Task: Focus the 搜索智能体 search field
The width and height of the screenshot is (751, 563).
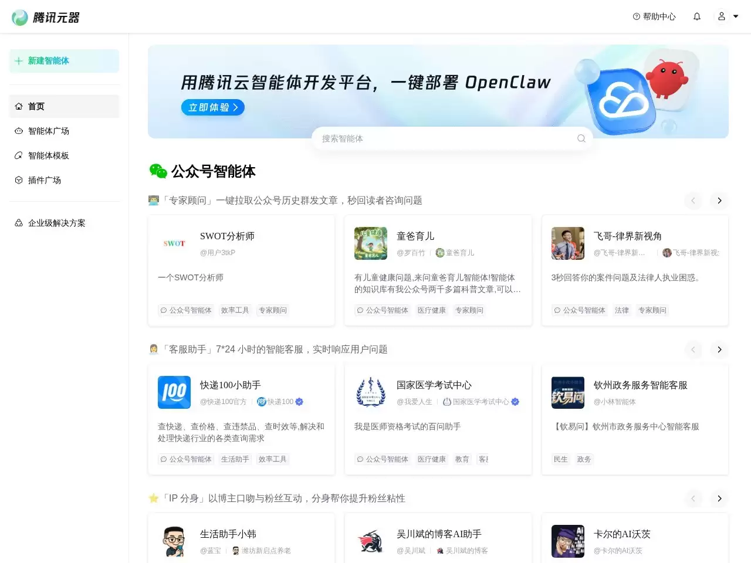Action: pyautogui.click(x=452, y=138)
